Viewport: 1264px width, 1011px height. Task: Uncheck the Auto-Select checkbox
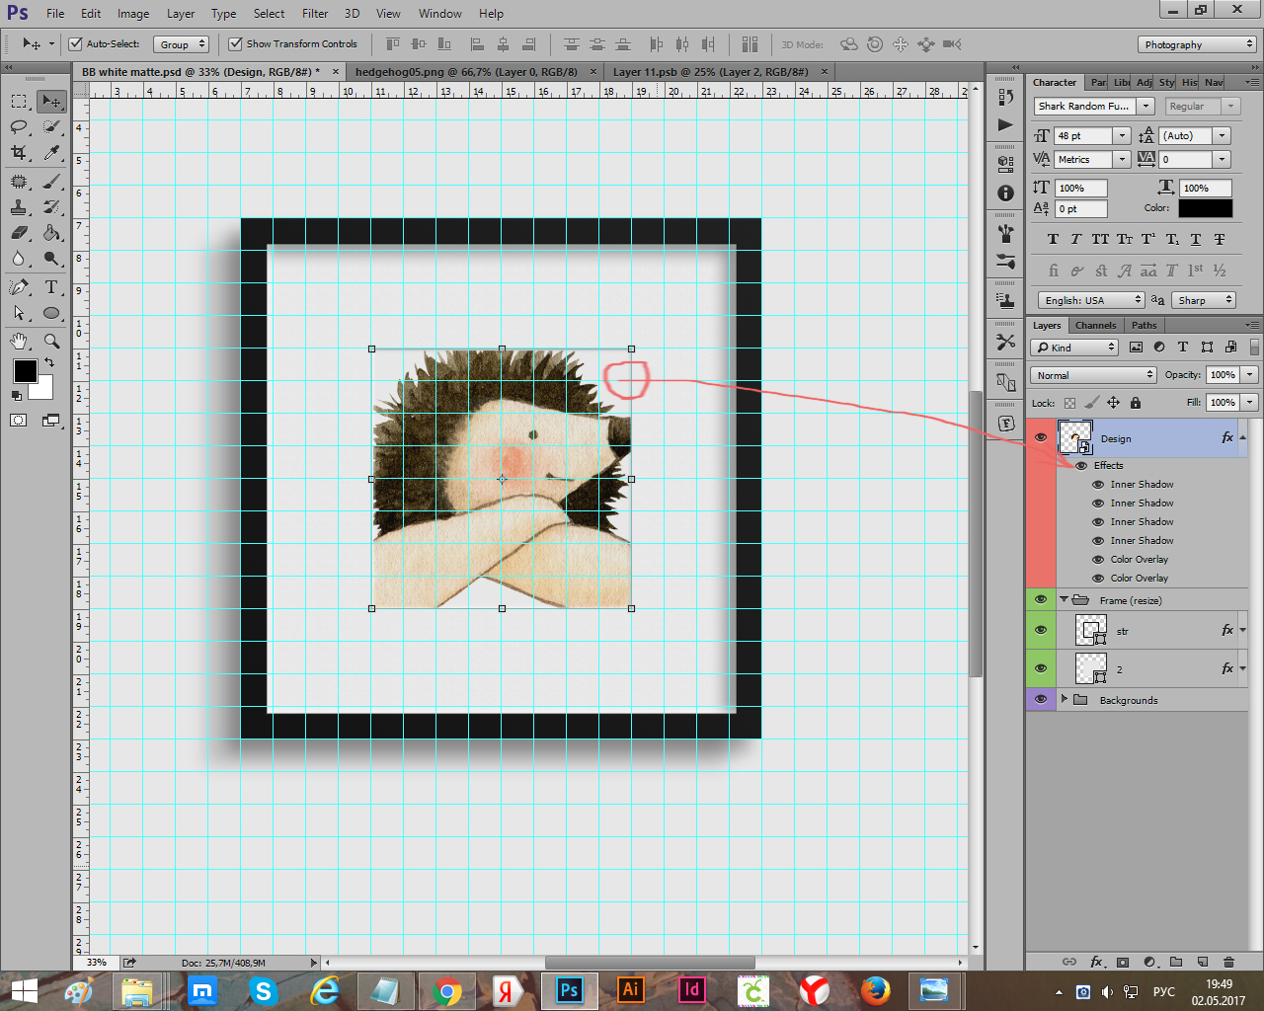75,43
